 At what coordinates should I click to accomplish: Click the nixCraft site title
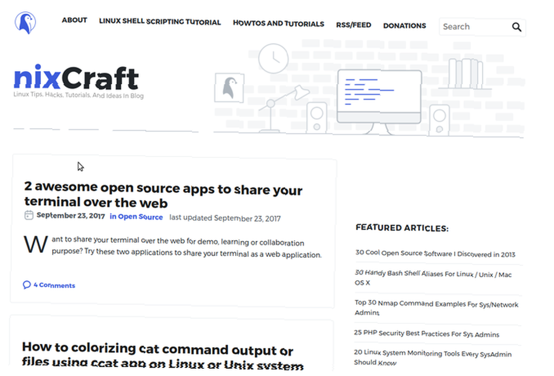tap(76, 78)
